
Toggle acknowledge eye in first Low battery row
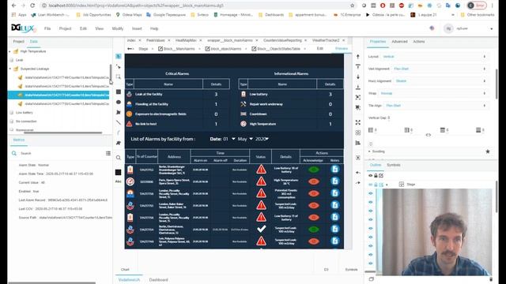tap(313, 170)
